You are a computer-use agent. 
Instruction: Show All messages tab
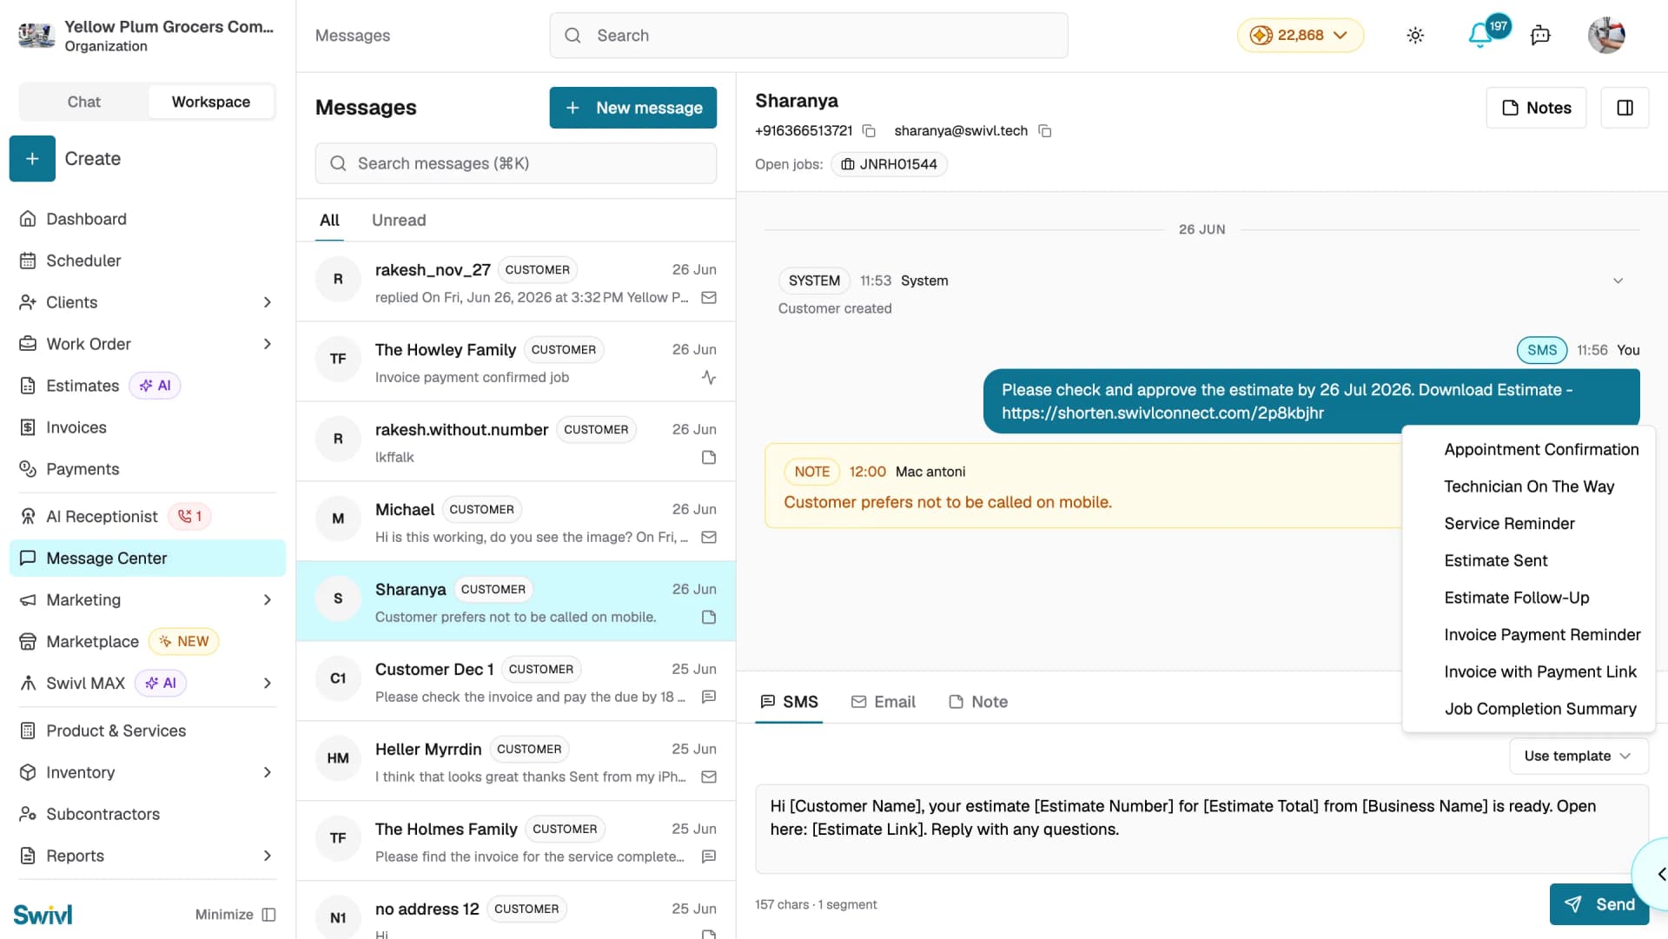329,221
